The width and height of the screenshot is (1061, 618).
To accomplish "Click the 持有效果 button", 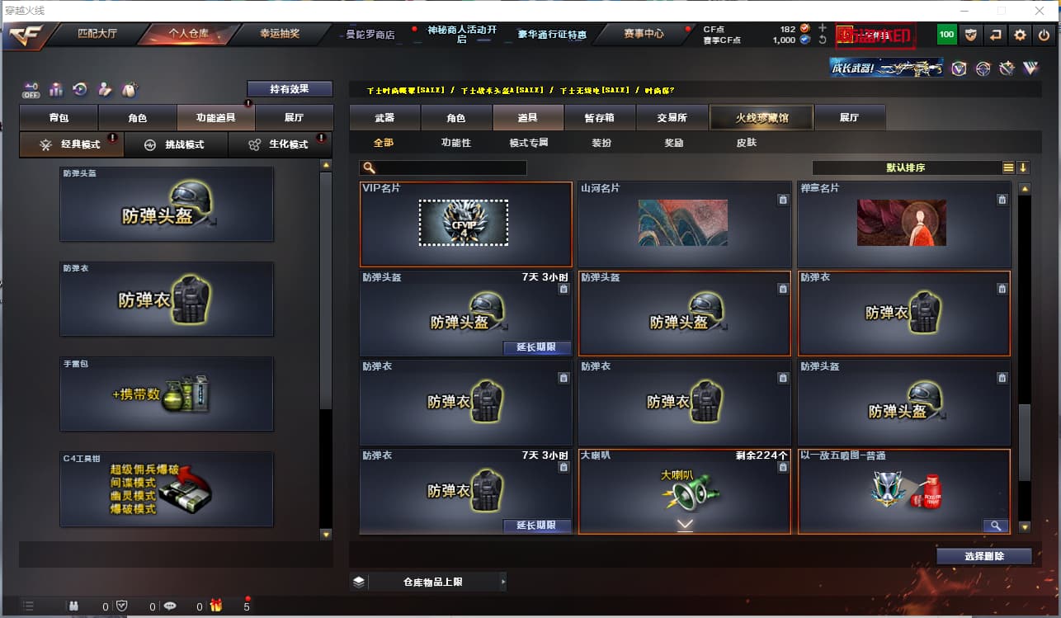I will [290, 88].
